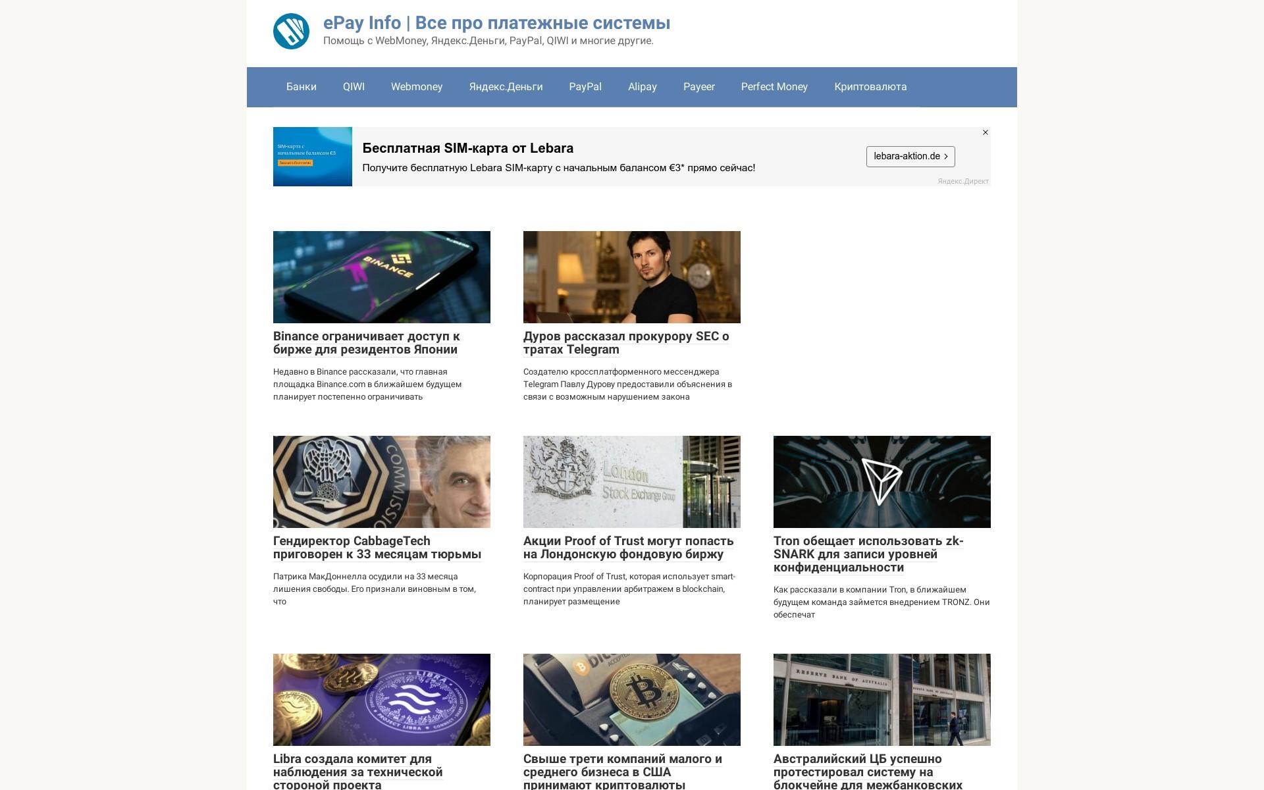The width and height of the screenshot is (1264, 790).
Task: Click the ePay Info site title link
Action: click(496, 23)
